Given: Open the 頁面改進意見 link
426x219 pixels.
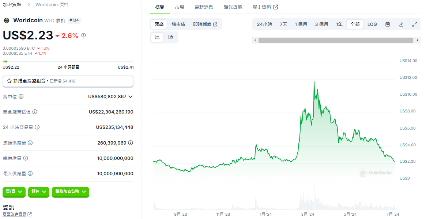Looking at the screenshot, I should (x=15, y=214).
